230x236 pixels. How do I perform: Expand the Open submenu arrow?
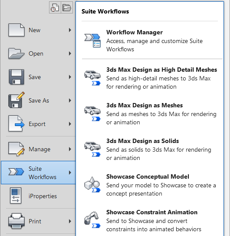70,53
